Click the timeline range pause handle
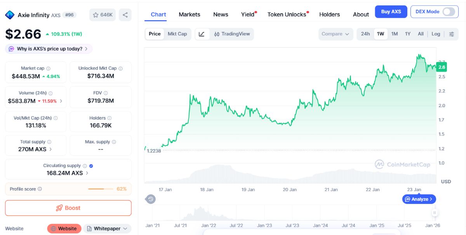This screenshot has height=235, width=466. pyautogui.click(x=435, y=212)
